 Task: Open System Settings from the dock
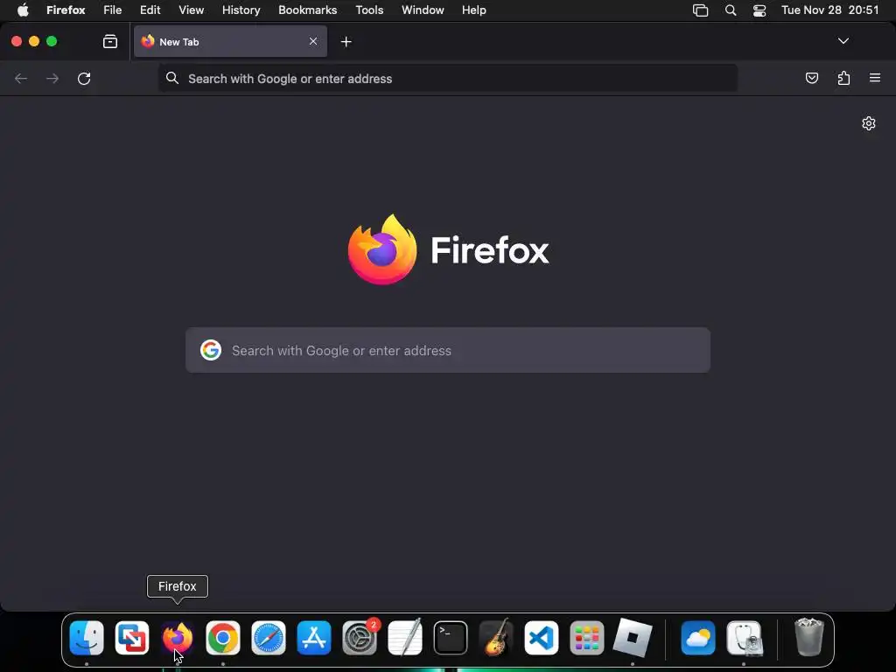point(360,638)
